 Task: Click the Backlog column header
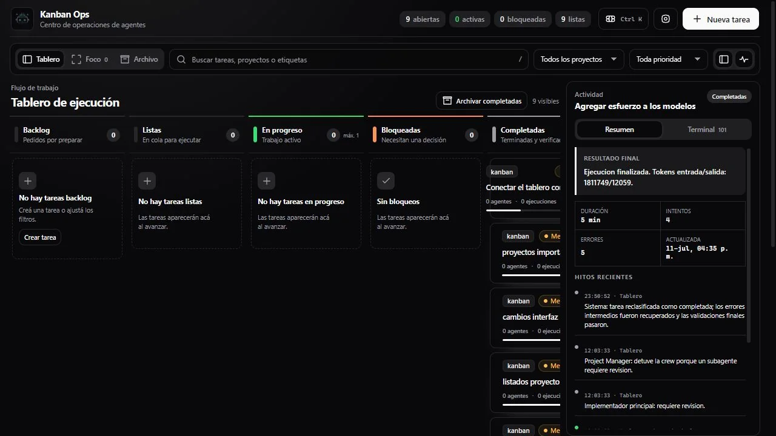point(67,134)
